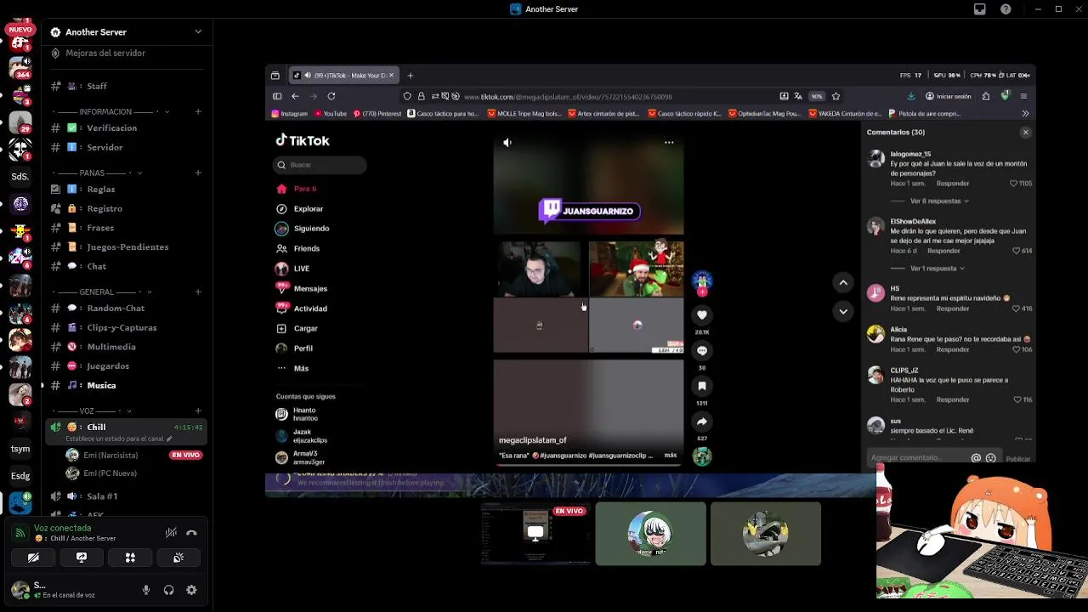Viewport: 1088px width, 612px height.
Task: Add channel to PANAS category
Action: 198,173
